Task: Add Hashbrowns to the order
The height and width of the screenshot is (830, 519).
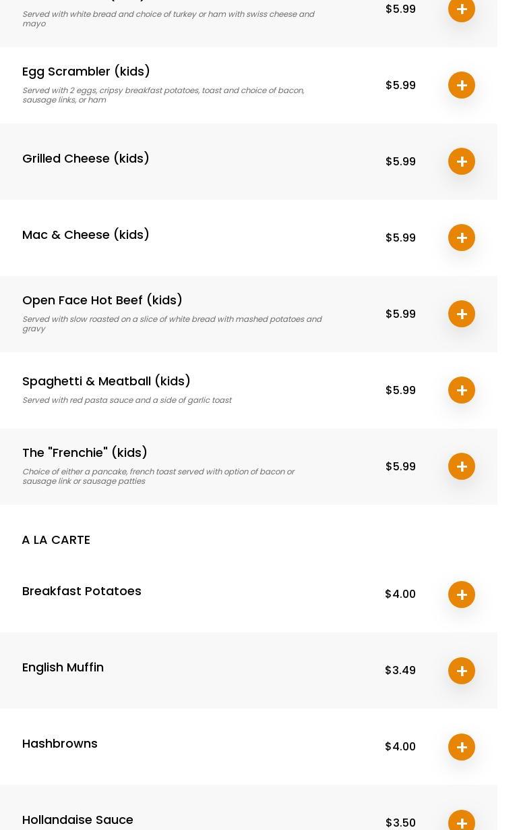Action: tap(462, 747)
